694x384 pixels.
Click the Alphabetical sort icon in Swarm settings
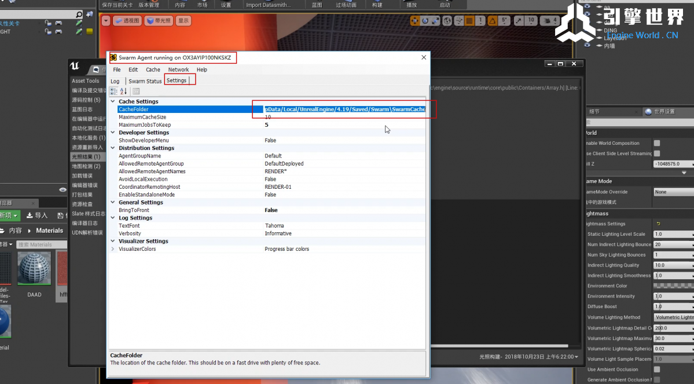click(x=123, y=92)
